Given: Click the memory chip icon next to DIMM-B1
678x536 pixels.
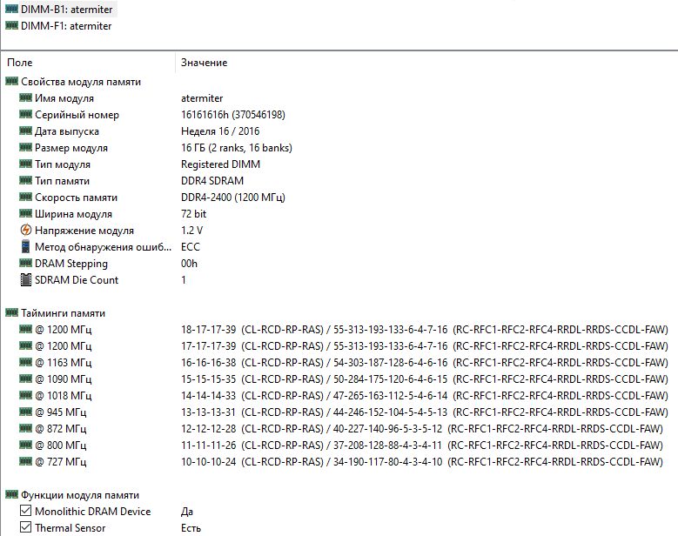Looking at the screenshot, I should pyautogui.click(x=11, y=9).
